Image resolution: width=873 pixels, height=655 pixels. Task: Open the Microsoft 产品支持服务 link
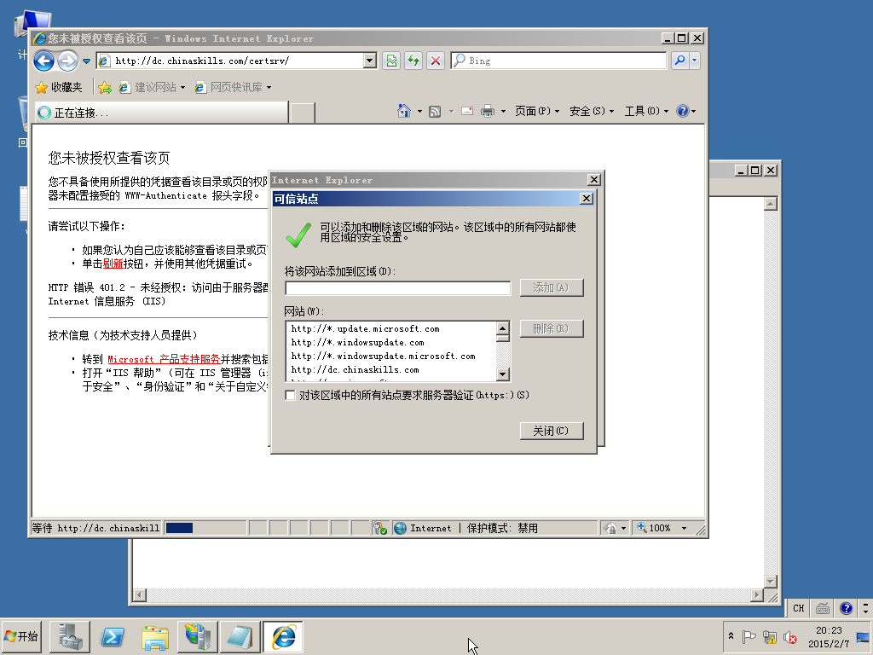[164, 359]
